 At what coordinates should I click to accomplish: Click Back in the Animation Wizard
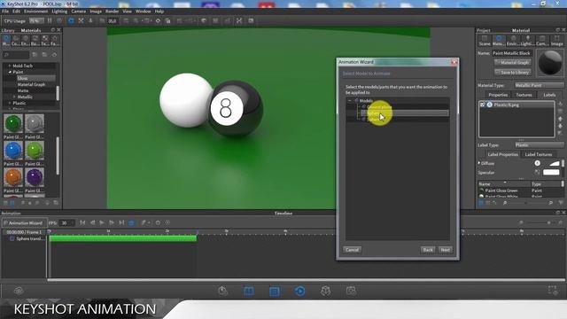(x=428, y=250)
